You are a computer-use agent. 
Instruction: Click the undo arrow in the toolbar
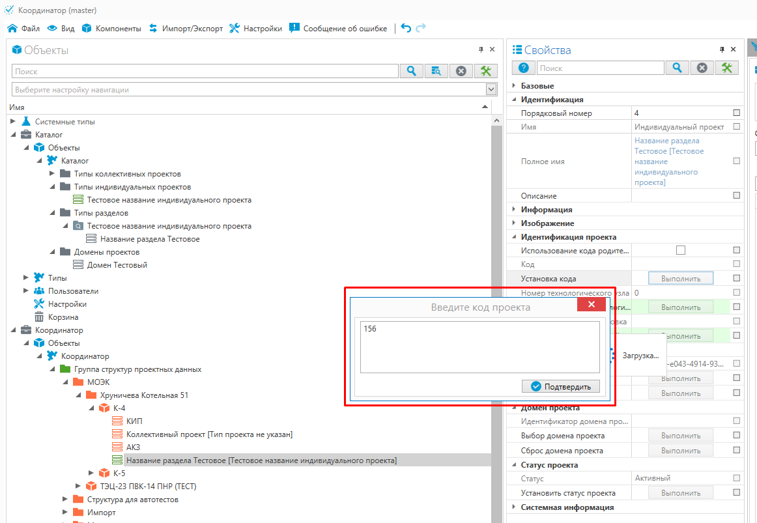[x=406, y=28]
